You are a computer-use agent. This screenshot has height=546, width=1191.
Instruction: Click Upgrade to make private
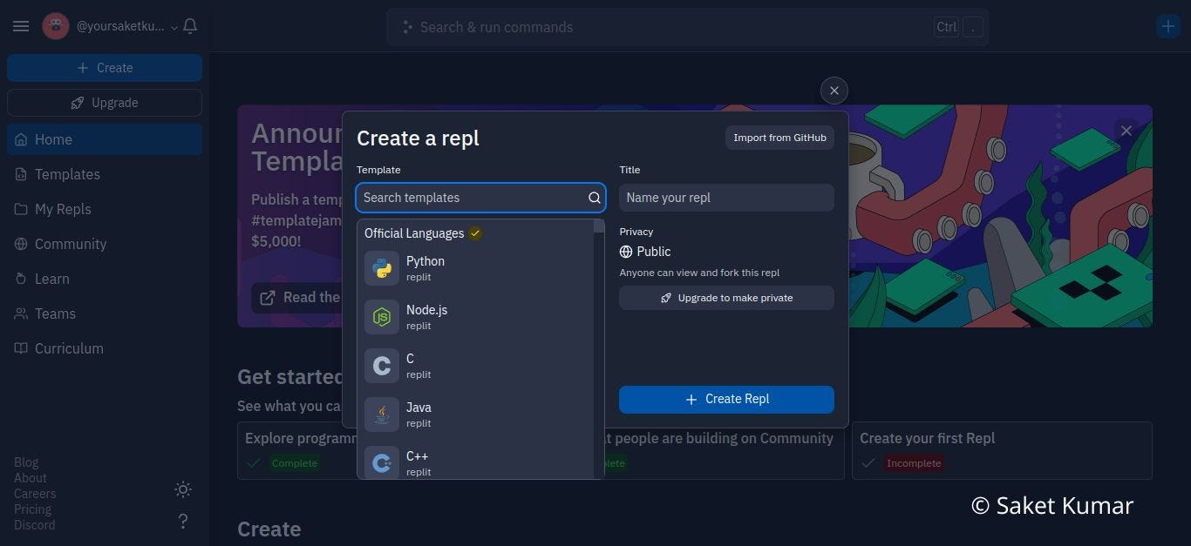[726, 298]
